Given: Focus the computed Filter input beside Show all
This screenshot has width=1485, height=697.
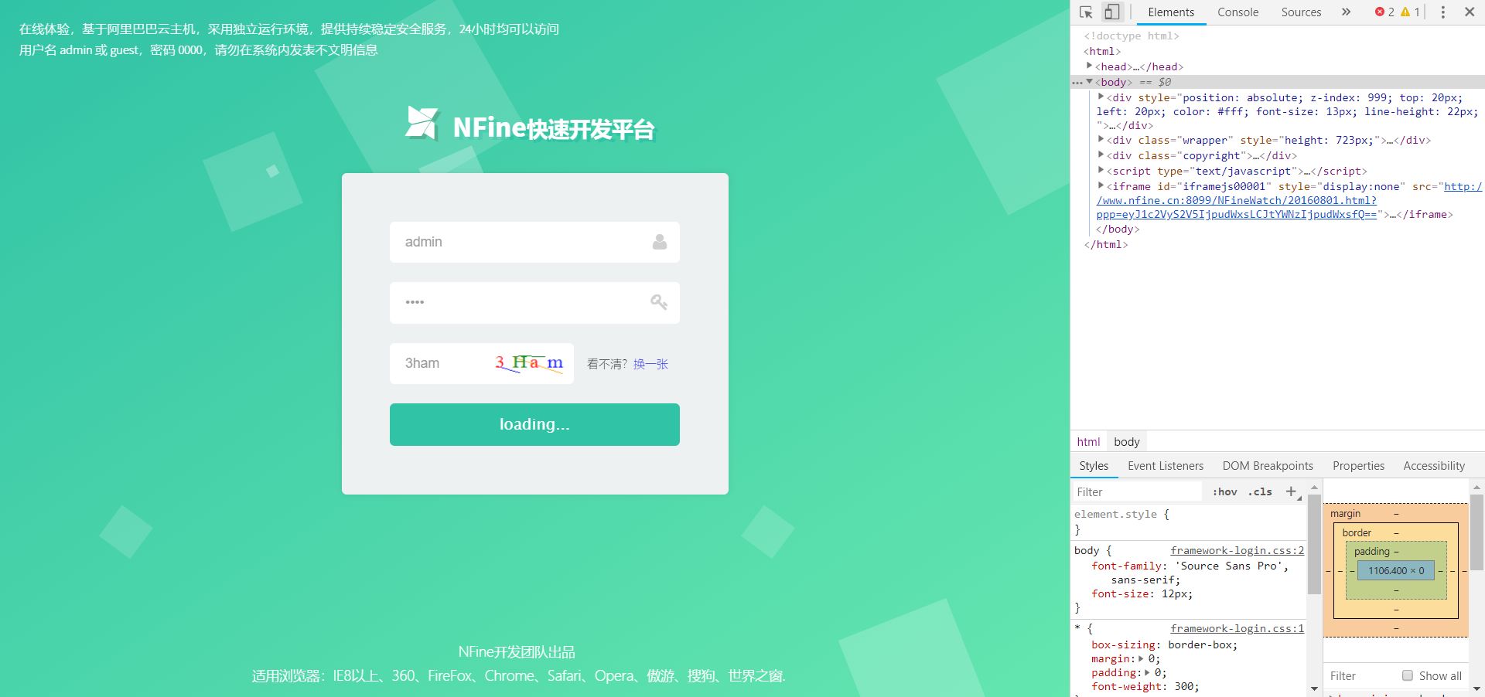Looking at the screenshot, I should click(1361, 675).
